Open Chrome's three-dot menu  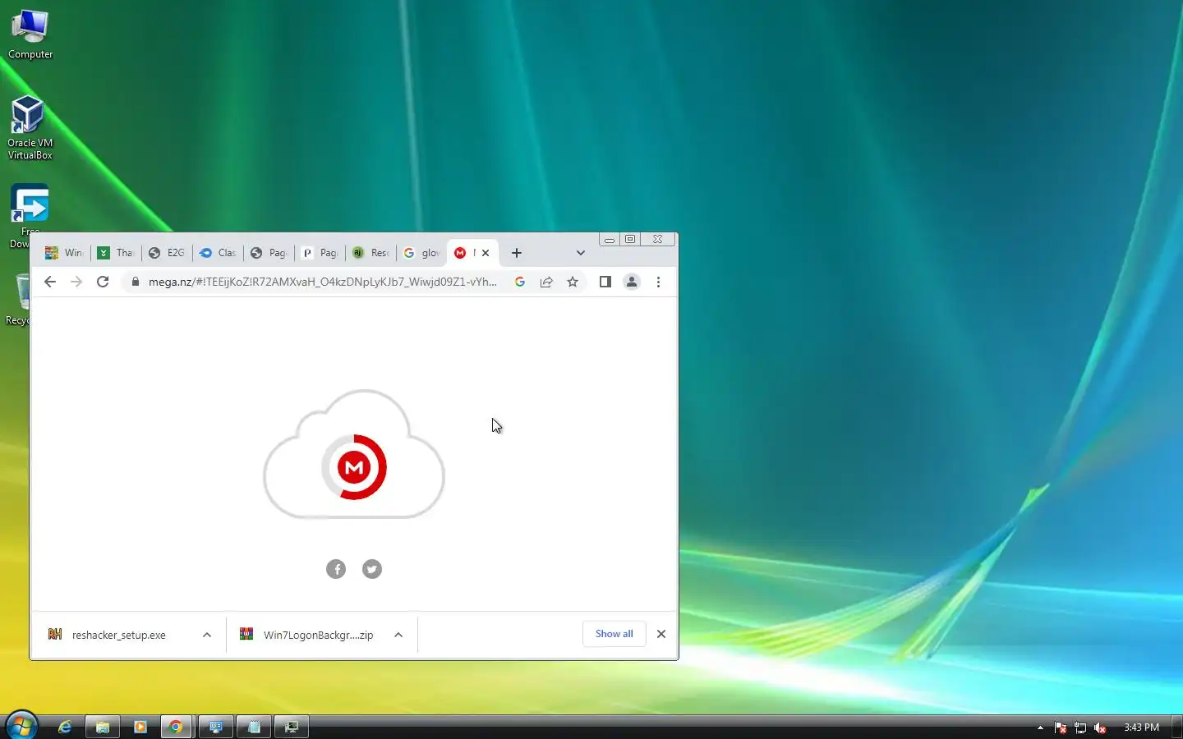pos(658,282)
